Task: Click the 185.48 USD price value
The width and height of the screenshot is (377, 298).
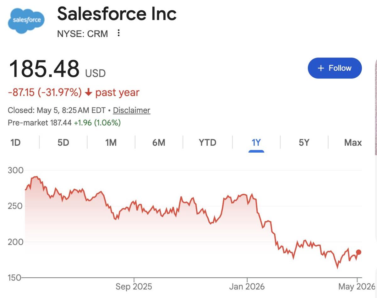Action: 57,69
